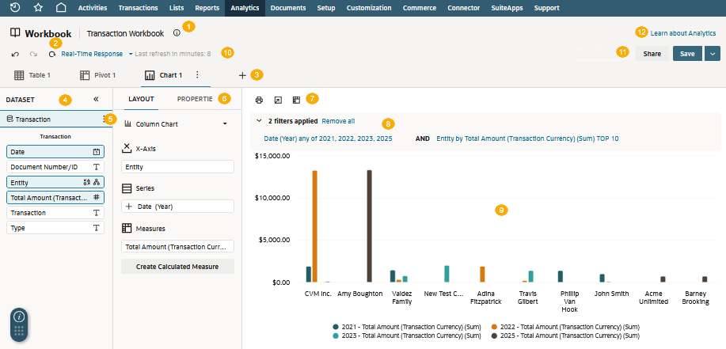
Task: Click the export chart icon
Action: [278, 100]
